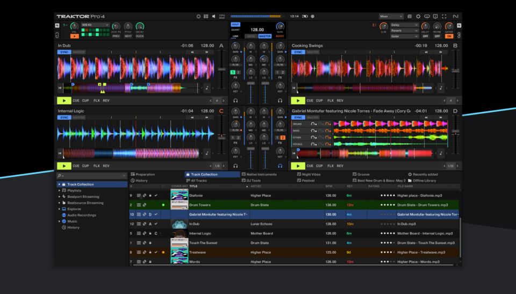Click the metronome note icon on deck B
Viewport: 516px width, 294px height.
[441, 88]
